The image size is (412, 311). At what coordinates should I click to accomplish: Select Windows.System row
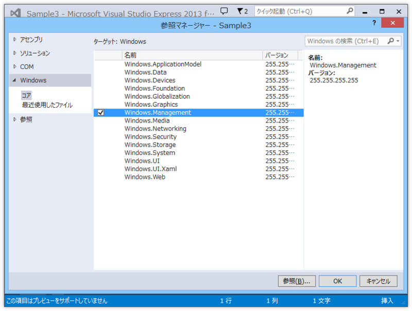tap(198, 153)
